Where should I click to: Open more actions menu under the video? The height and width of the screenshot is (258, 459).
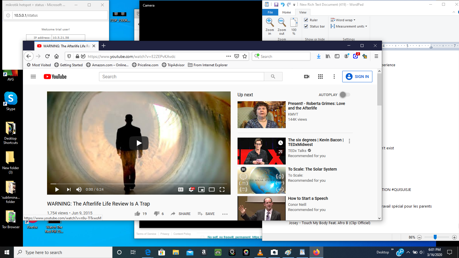225,214
